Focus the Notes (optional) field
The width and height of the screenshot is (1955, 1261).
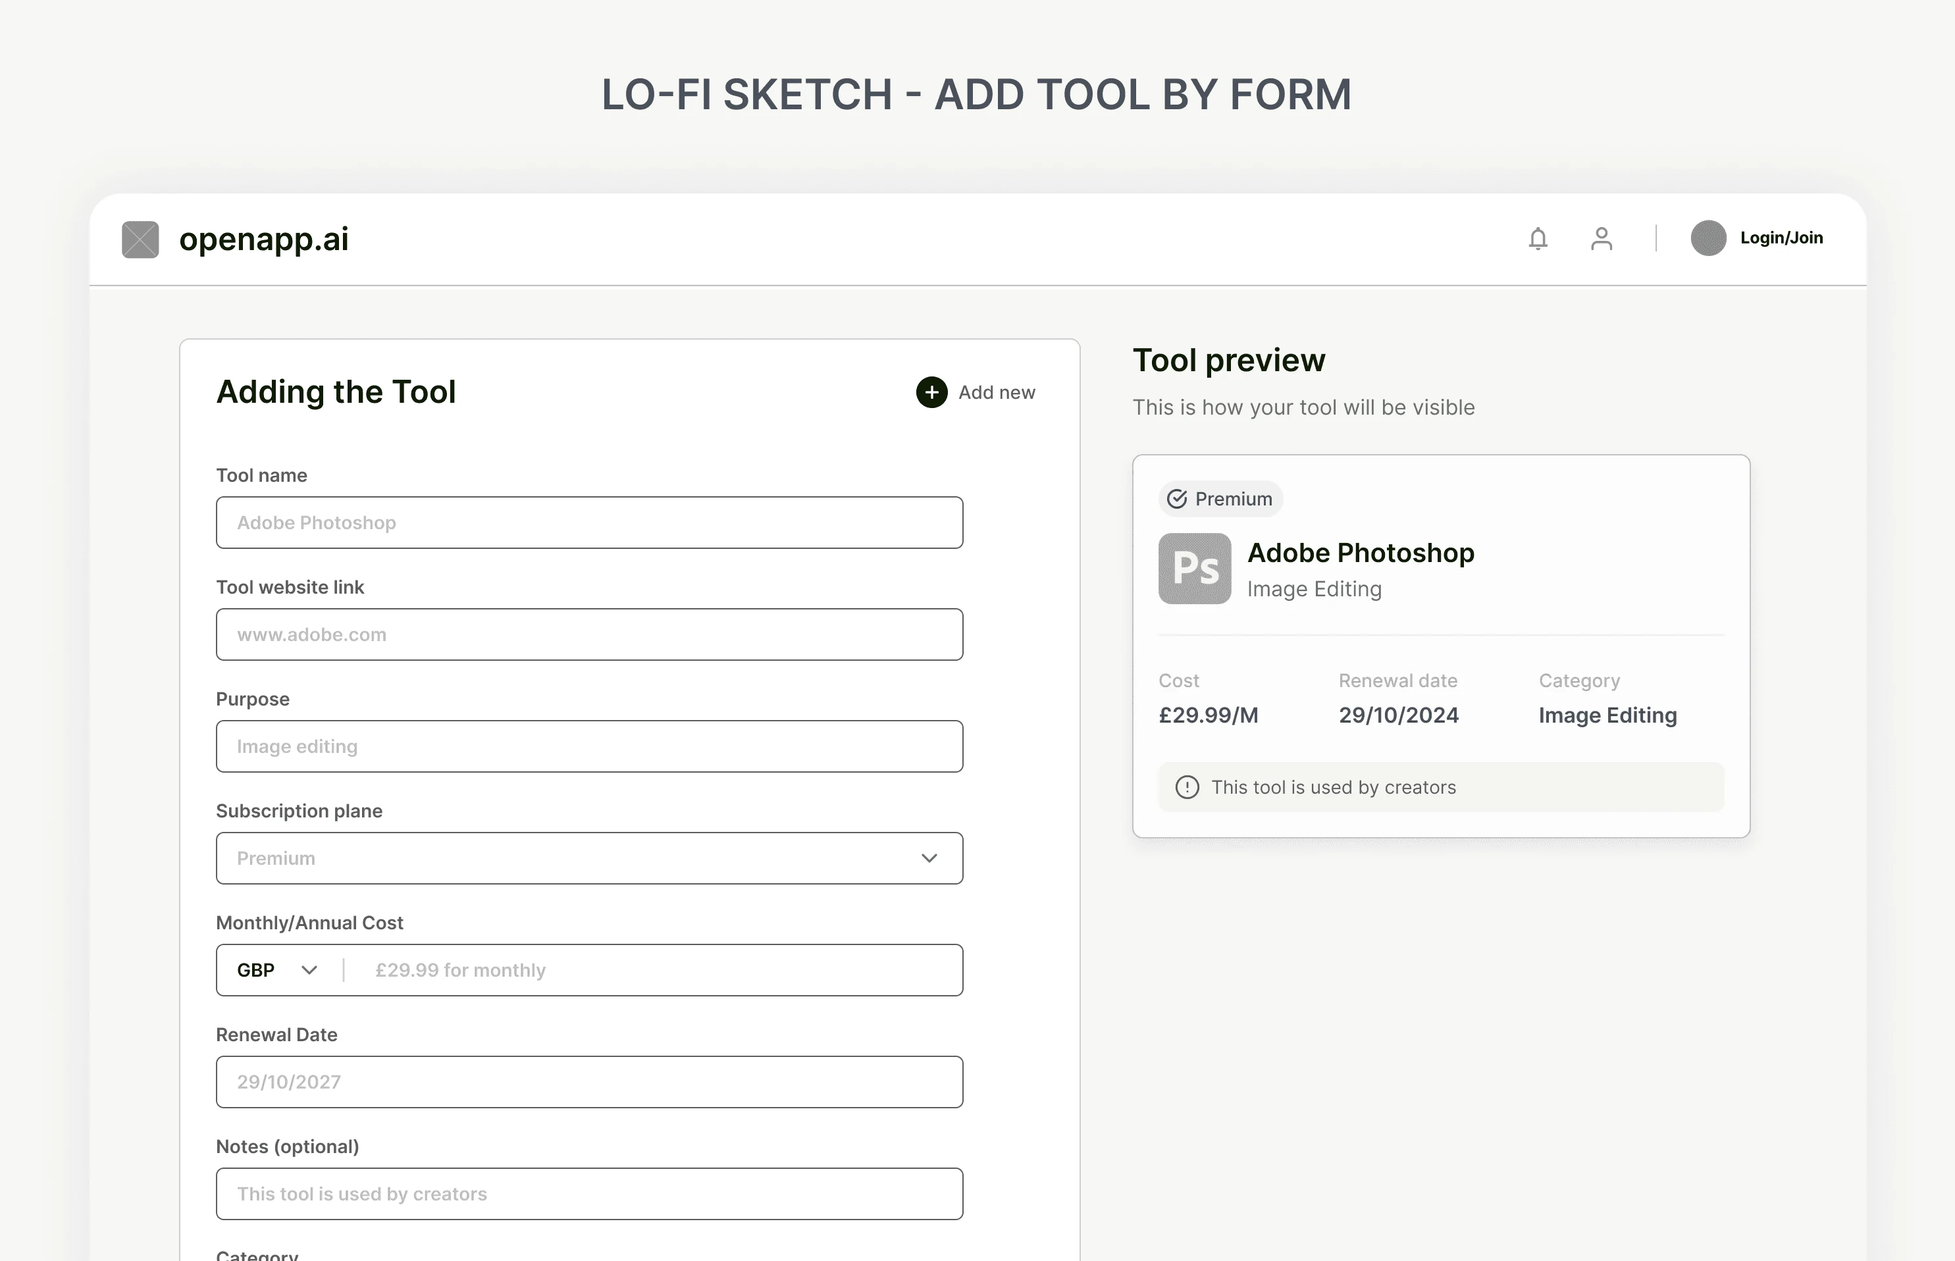tap(589, 1194)
